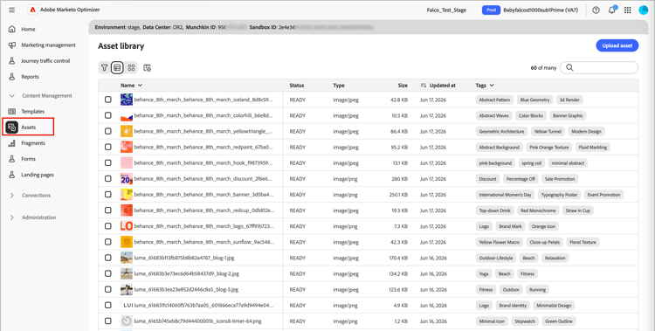Click the Home sidebar icon
This screenshot has width=655, height=331.
[12, 29]
